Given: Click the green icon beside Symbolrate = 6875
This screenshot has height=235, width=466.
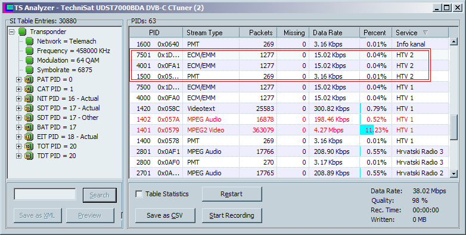Looking at the screenshot, I should (x=29, y=70).
